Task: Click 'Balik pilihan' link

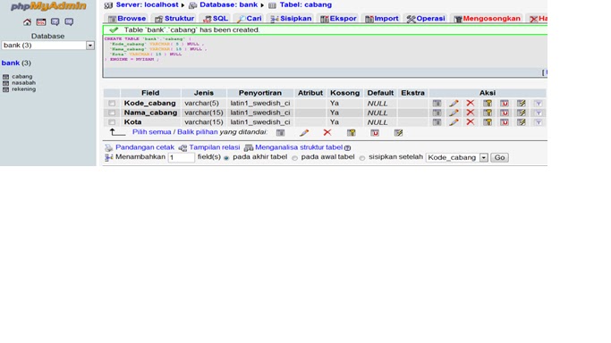Action: pyautogui.click(x=197, y=132)
